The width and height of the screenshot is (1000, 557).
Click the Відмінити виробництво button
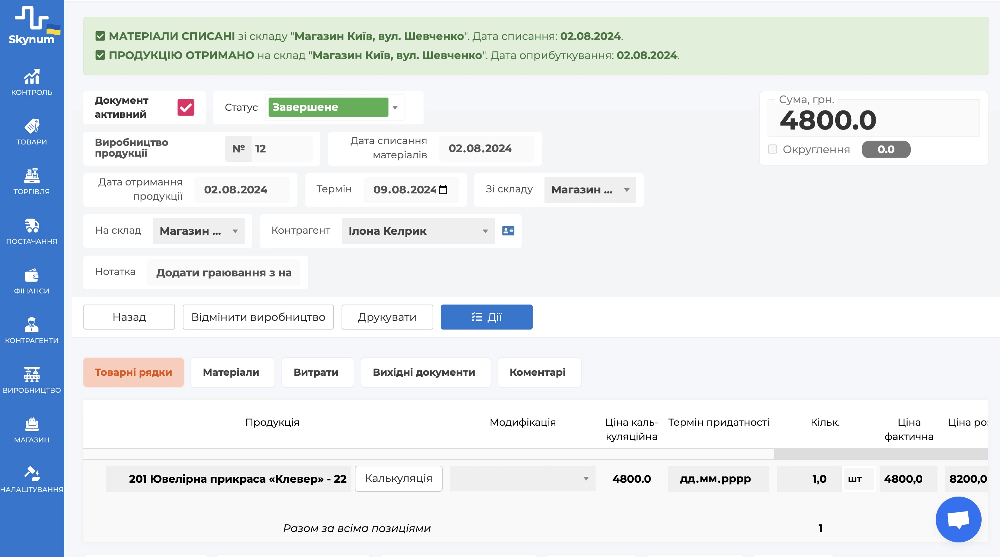(258, 317)
